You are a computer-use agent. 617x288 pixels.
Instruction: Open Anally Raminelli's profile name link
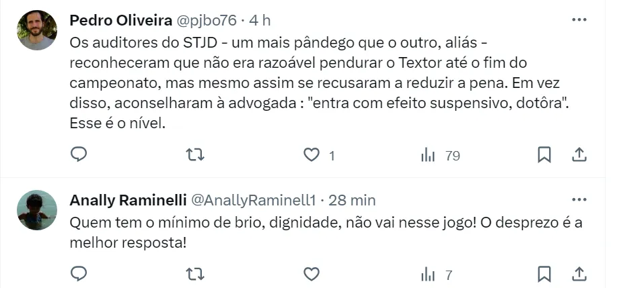pyautogui.click(x=128, y=200)
